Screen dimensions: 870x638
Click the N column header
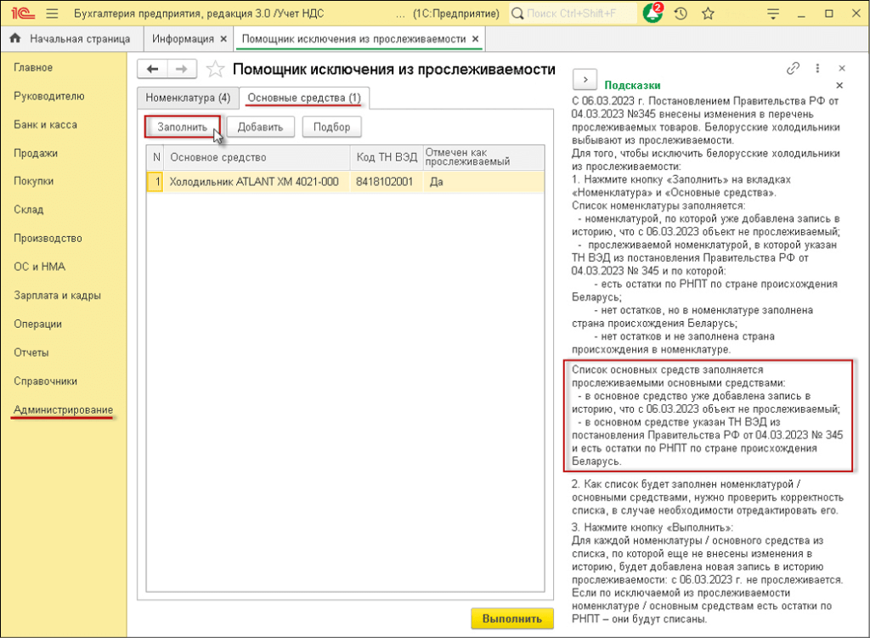click(x=156, y=157)
